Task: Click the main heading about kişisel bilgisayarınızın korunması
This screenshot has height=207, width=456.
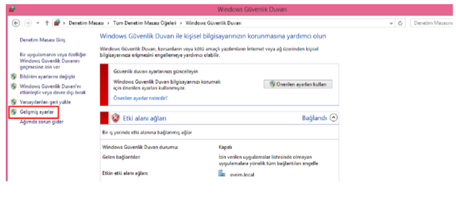Action: (213, 36)
